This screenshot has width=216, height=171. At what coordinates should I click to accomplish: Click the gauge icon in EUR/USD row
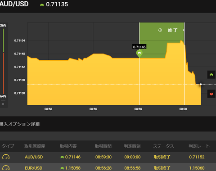6,168
